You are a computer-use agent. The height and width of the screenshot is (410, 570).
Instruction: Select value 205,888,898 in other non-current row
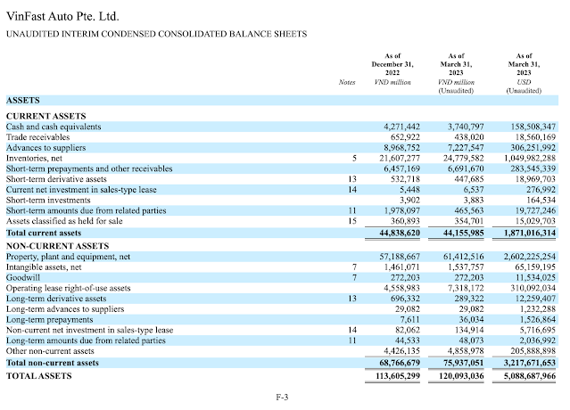533,351
